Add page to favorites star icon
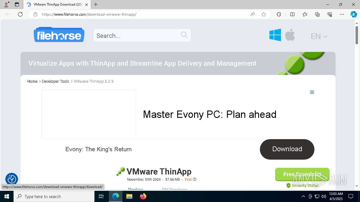 [264, 14]
